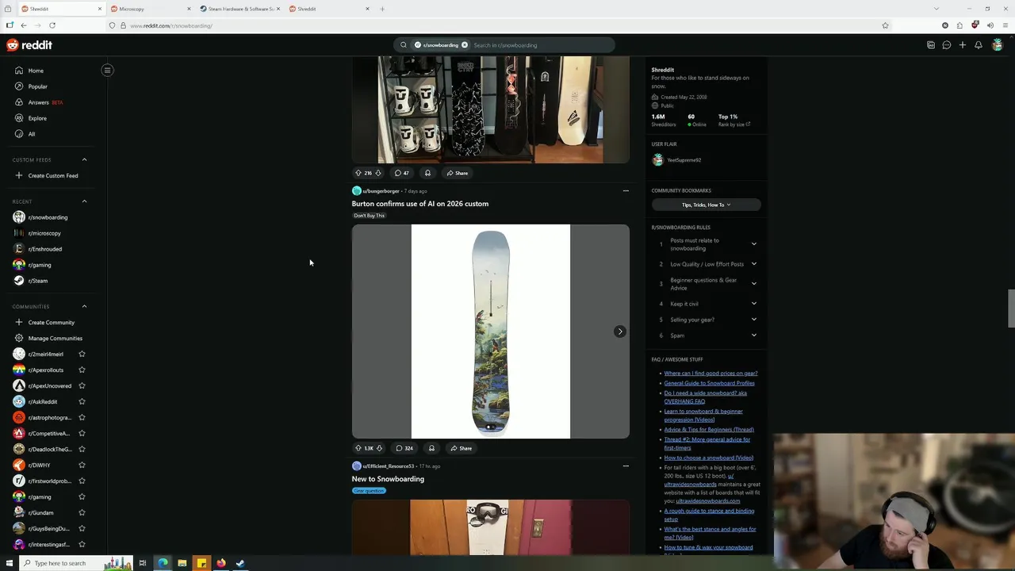Screen dimensions: 1015x571
Task: Downvote the Burton AI post
Action: pos(379,448)
